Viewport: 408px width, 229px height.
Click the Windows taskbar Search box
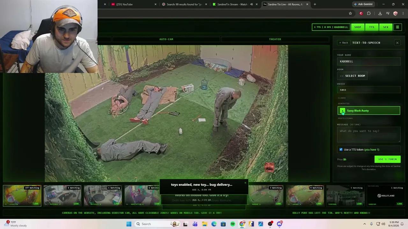pos(157,224)
